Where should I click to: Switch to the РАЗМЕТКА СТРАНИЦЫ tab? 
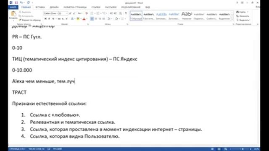click(x=75, y=7)
